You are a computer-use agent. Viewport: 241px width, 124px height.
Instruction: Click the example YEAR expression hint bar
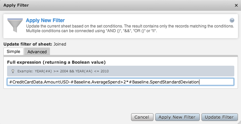[x=121, y=71]
